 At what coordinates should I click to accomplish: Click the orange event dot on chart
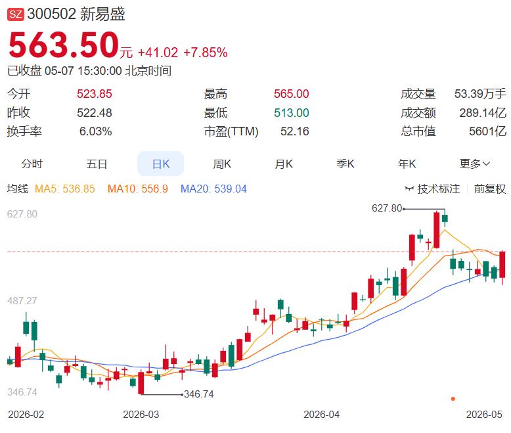453,399
